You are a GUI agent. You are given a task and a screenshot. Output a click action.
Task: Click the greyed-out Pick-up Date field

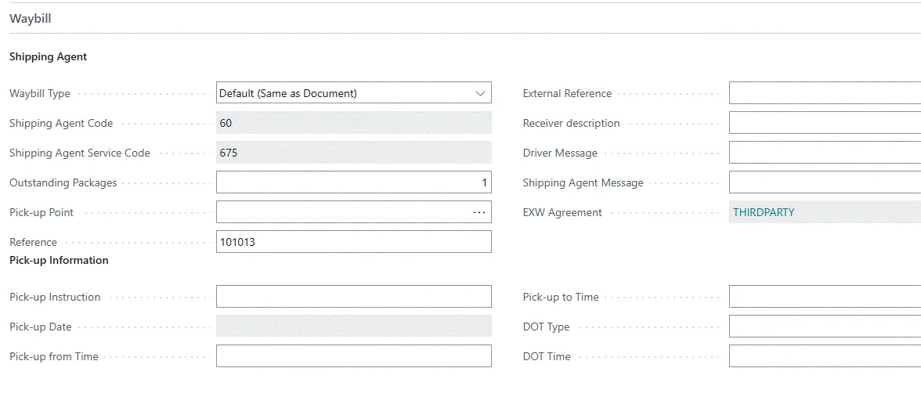[353, 327]
